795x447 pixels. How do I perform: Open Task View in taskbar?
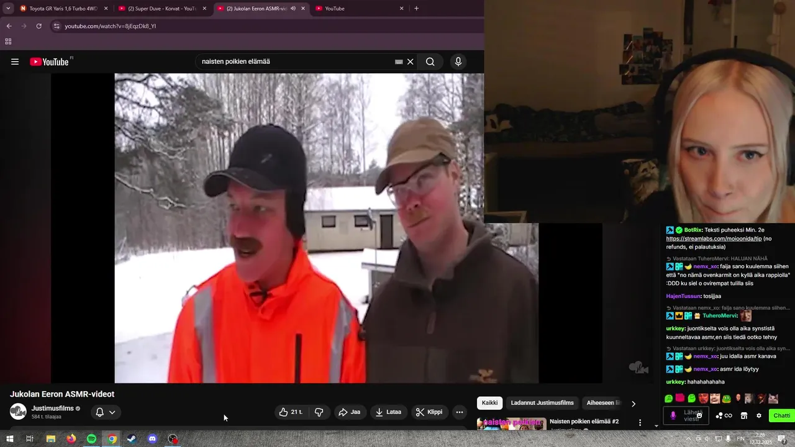click(29, 439)
